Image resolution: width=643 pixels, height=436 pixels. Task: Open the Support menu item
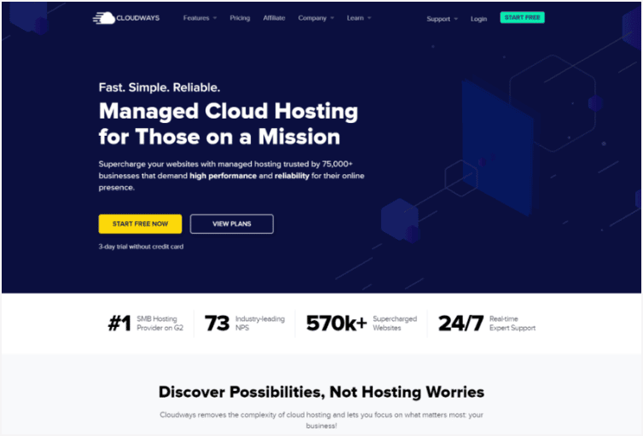pyautogui.click(x=438, y=19)
